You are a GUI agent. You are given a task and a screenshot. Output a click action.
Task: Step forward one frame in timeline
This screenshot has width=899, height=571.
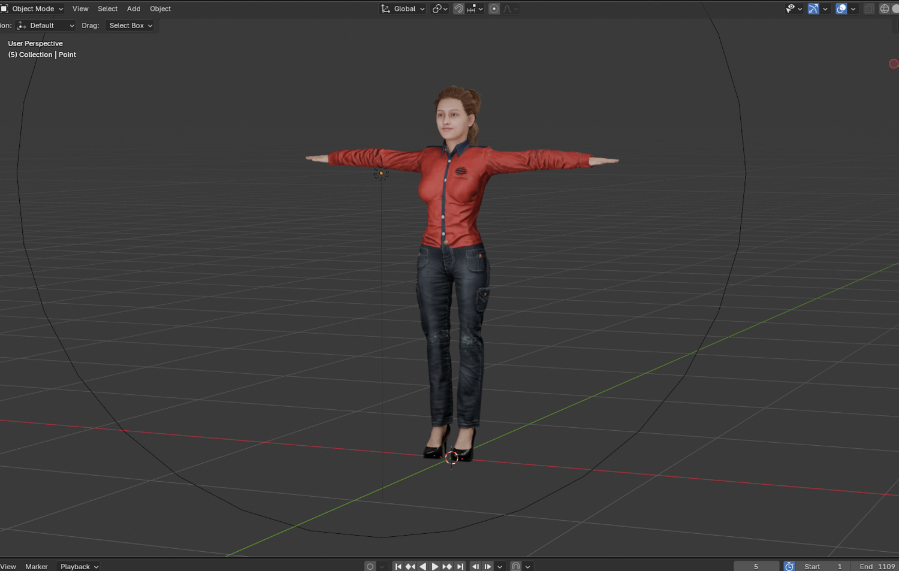[488, 566]
